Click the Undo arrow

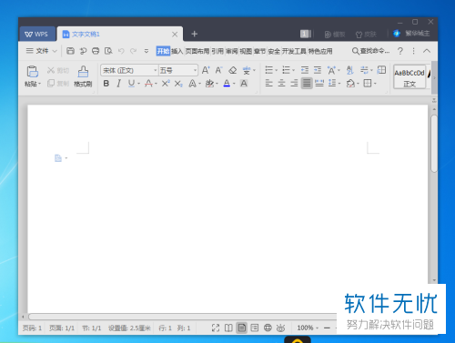pos(121,51)
